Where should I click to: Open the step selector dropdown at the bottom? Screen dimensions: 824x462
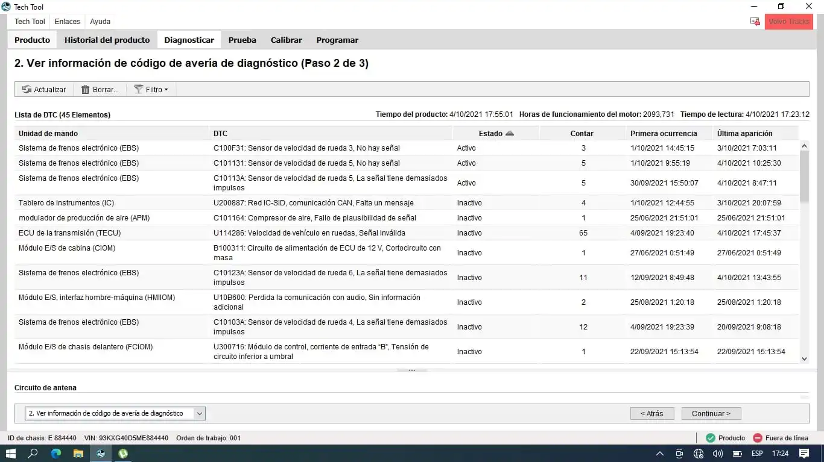(115, 413)
